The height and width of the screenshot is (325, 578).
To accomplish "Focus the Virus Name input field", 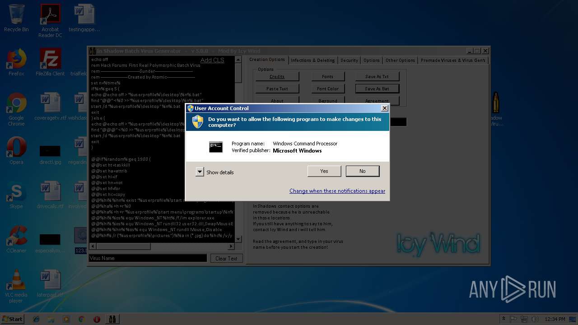I will tap(148, 258).
